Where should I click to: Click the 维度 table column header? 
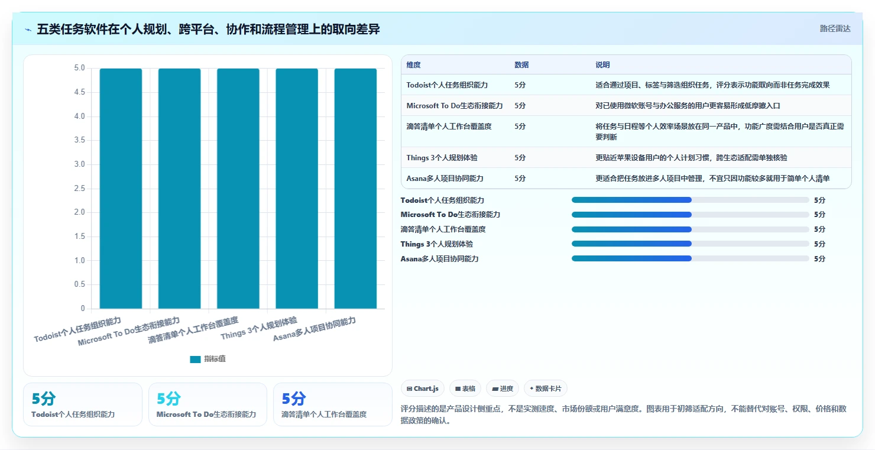(x=414, y=65)
